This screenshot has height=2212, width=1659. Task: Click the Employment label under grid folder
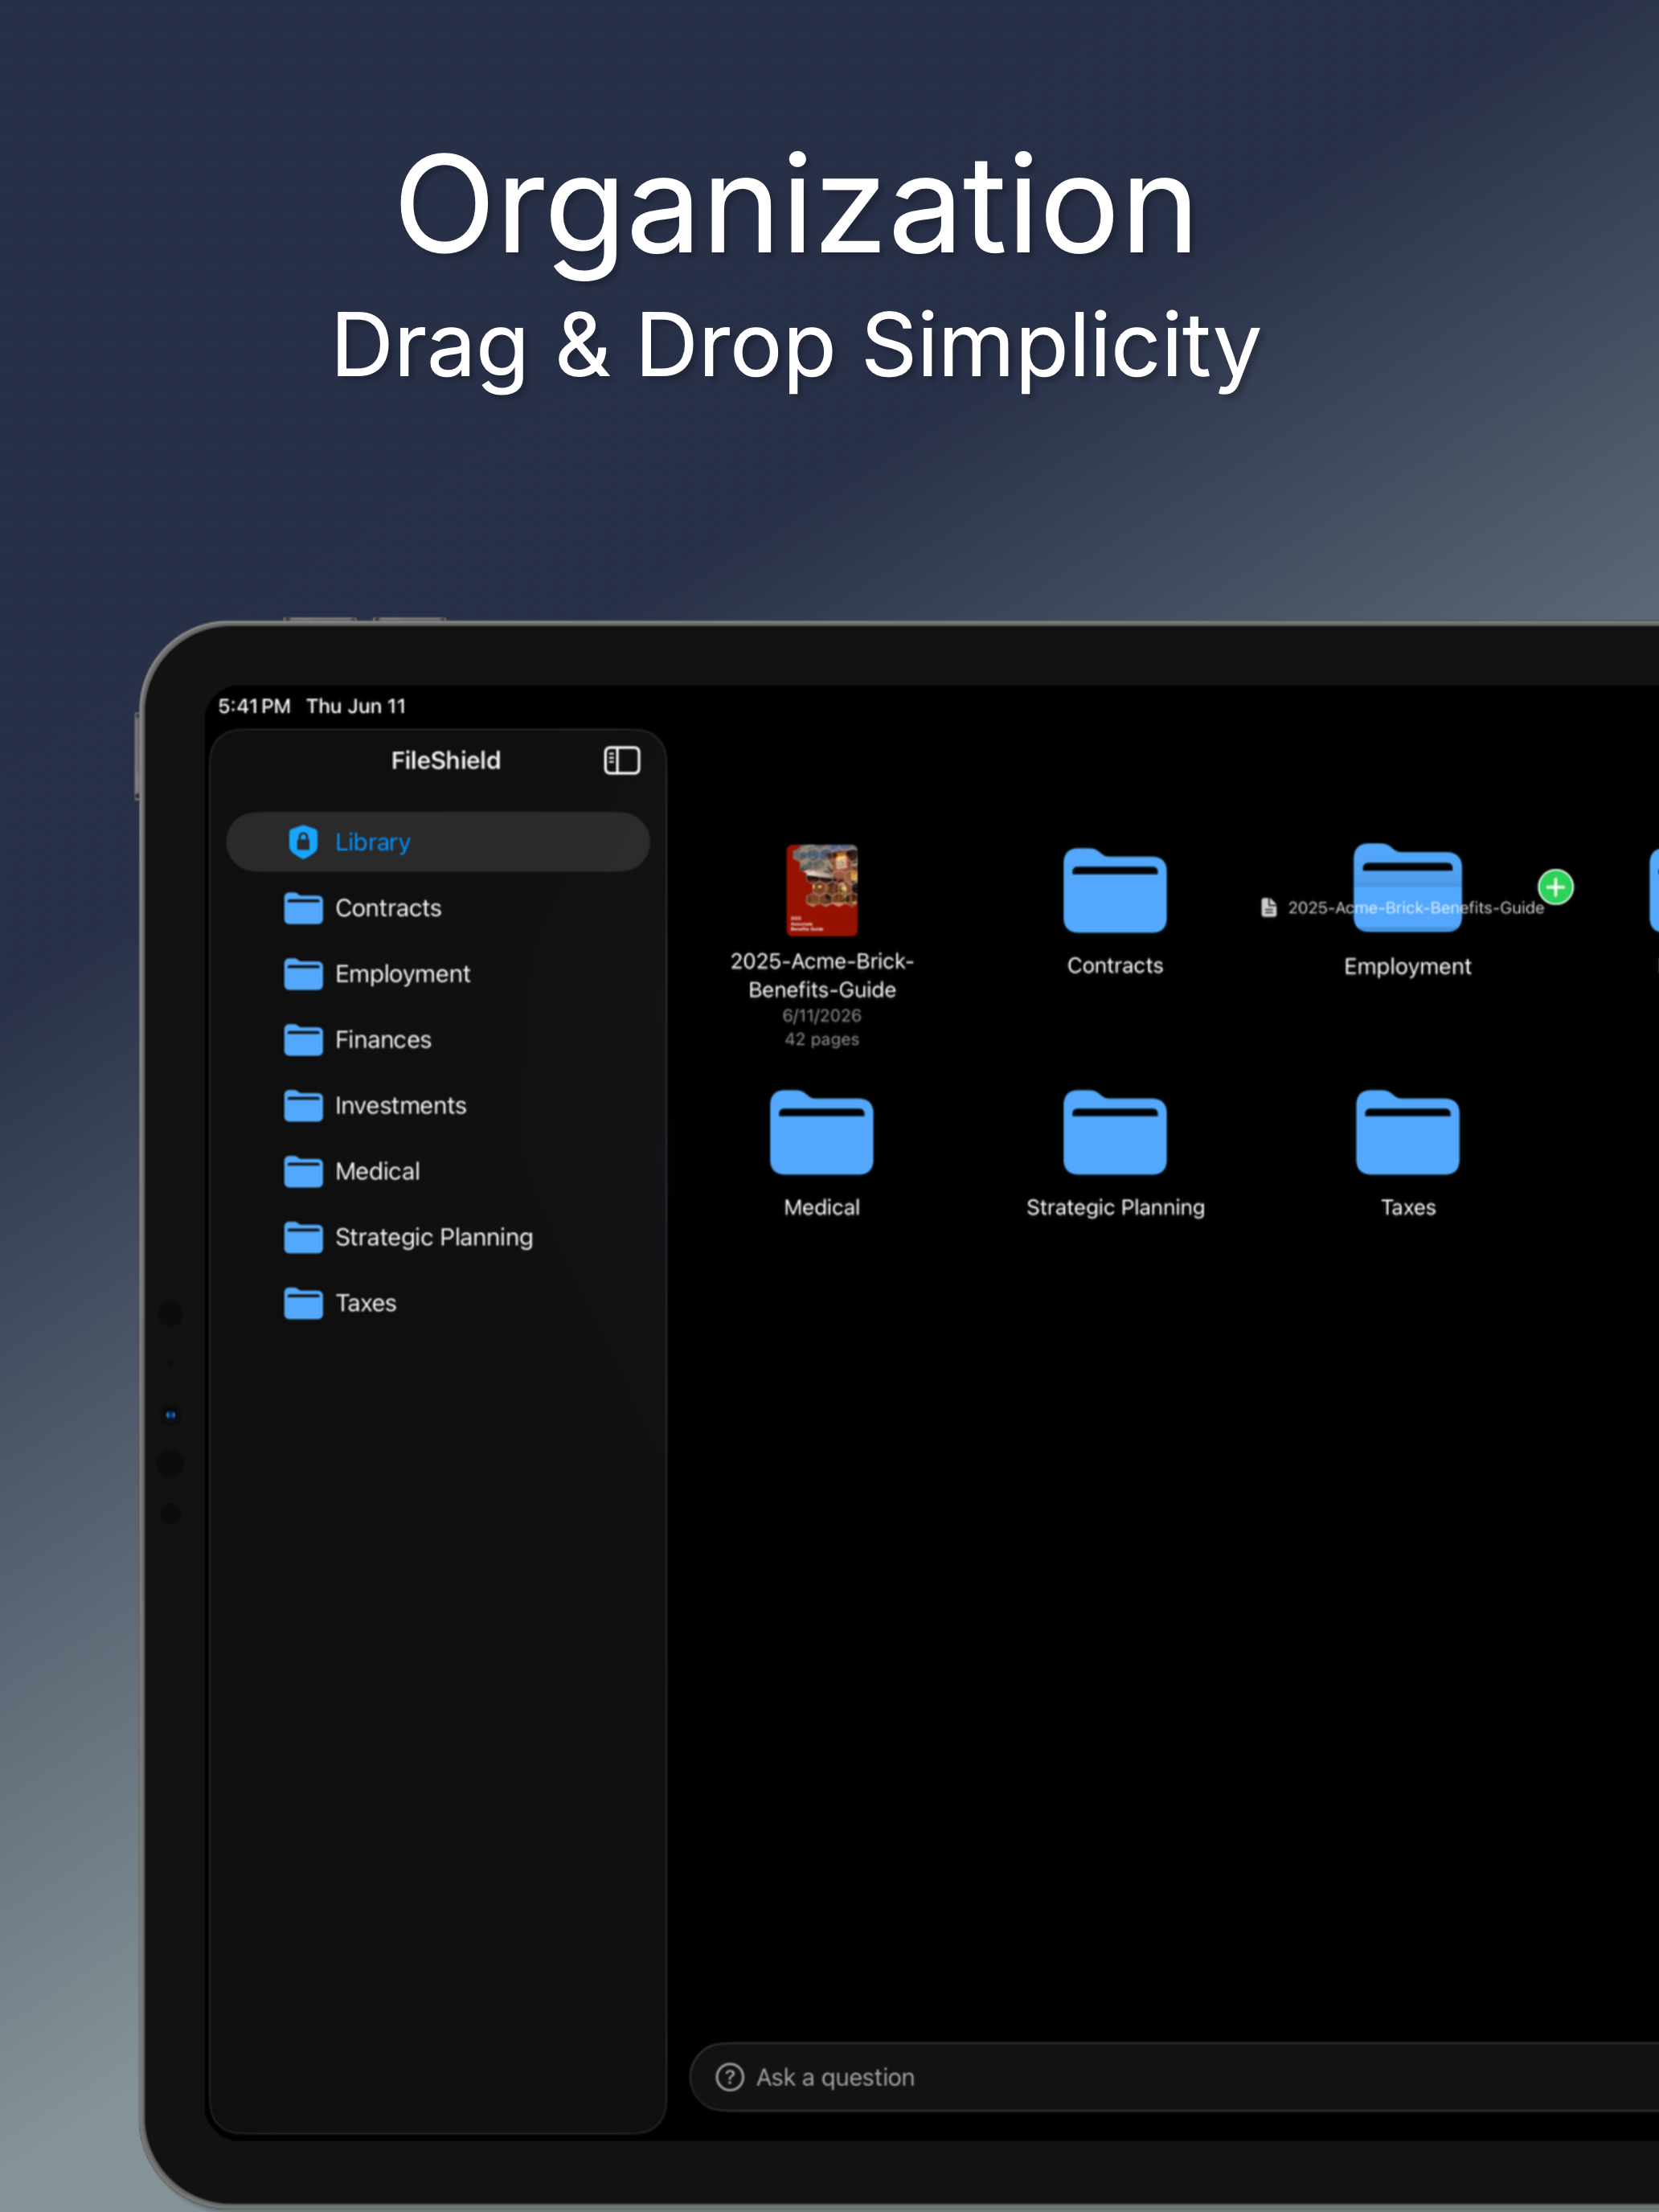1408,966
